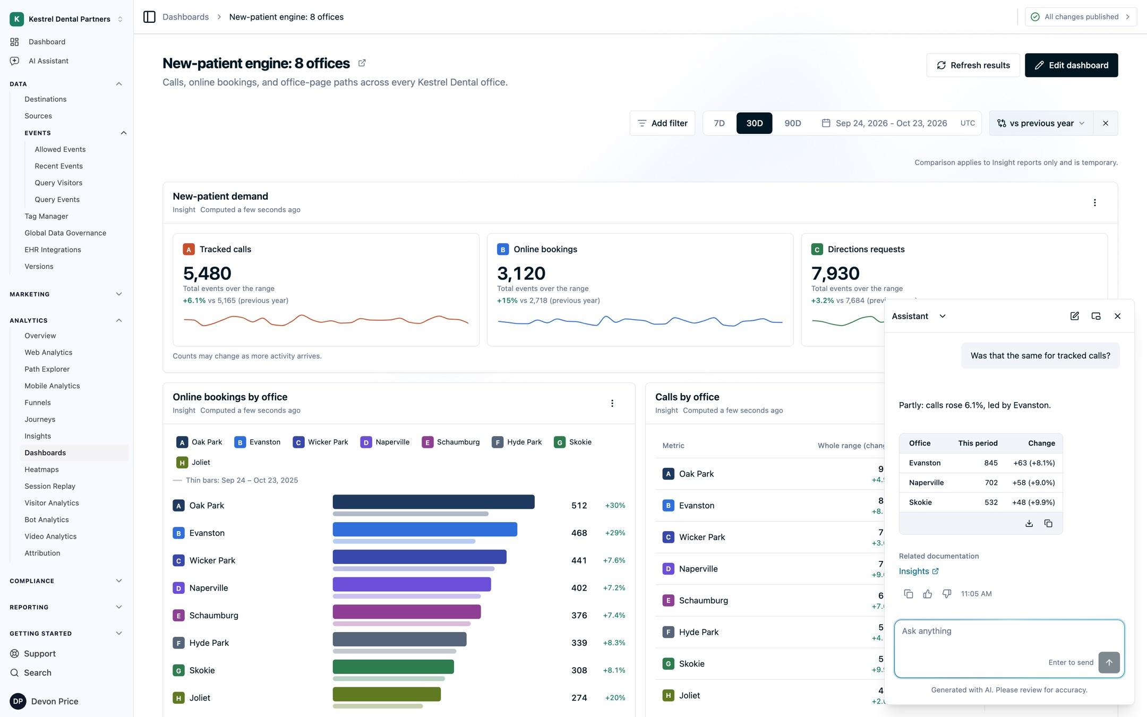1147x717 pixels.
Task: Switch workspace Kestrel Dental Partners
Action: (66, 19)
